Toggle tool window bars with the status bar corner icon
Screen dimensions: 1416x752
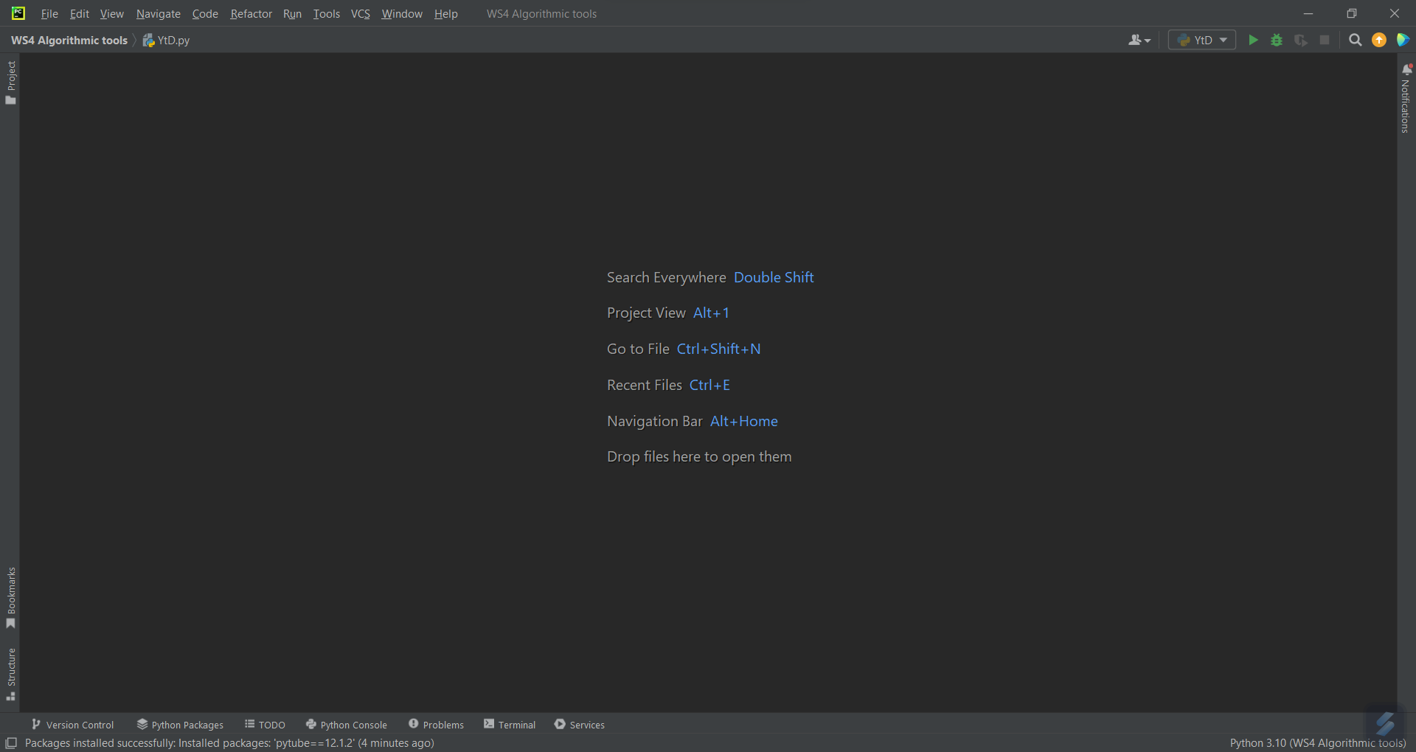pyautogui.click(x=11, y=743)
